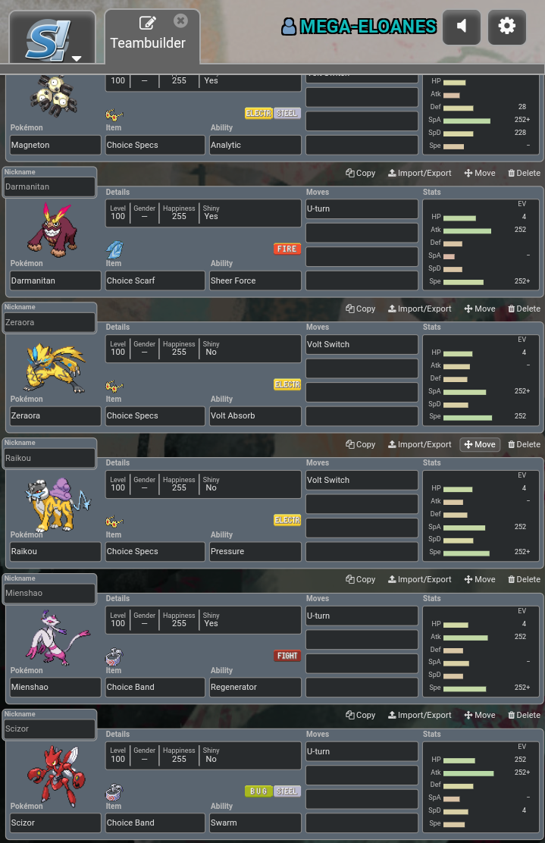Open Scizor's EV stats bars
Viewport: 545px width, 843px height.
(x=481, y=787)
